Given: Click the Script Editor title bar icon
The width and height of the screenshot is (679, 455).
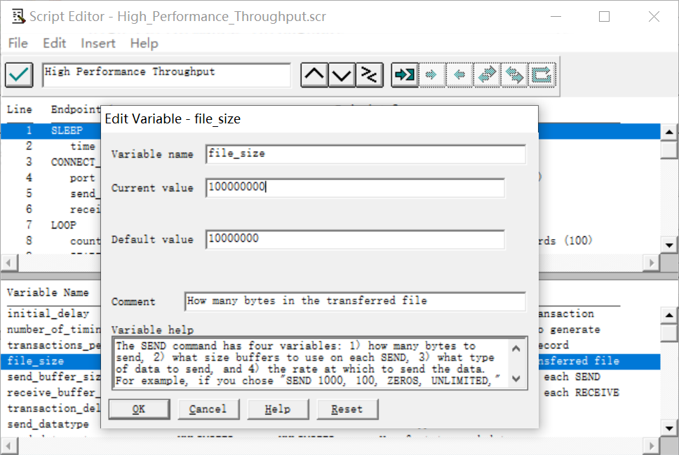Looking at the screenshot, I should pyautogui.click(x=18, y=16).
